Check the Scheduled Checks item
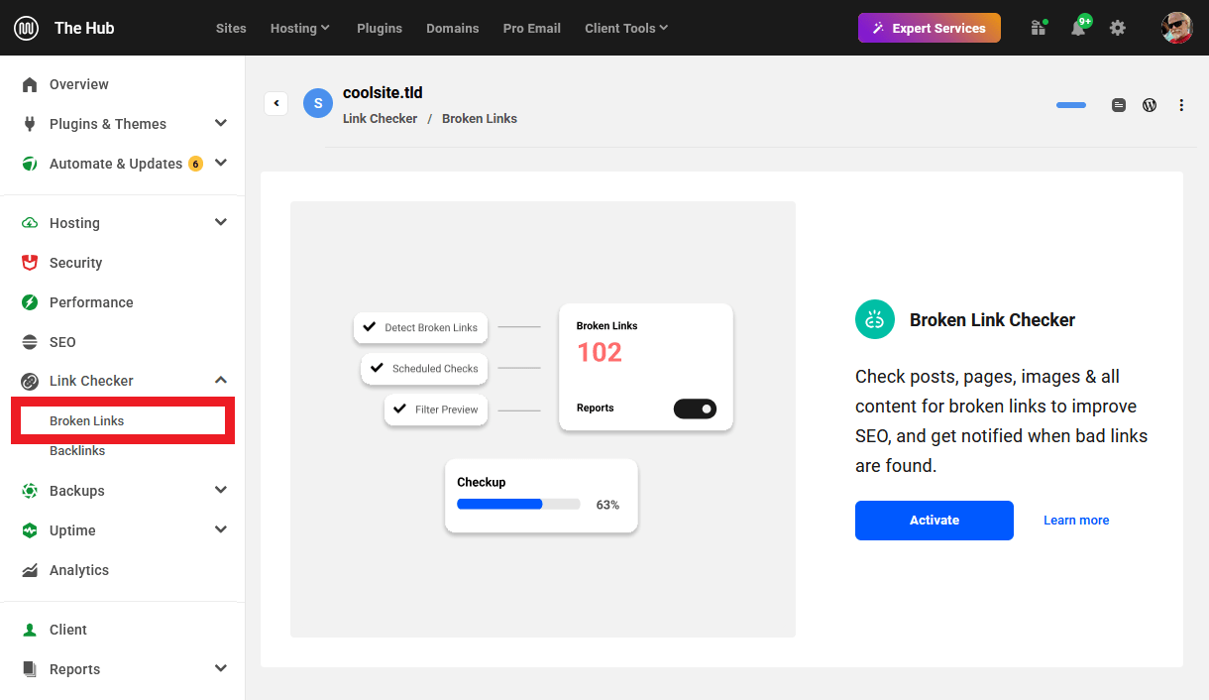 424,369
